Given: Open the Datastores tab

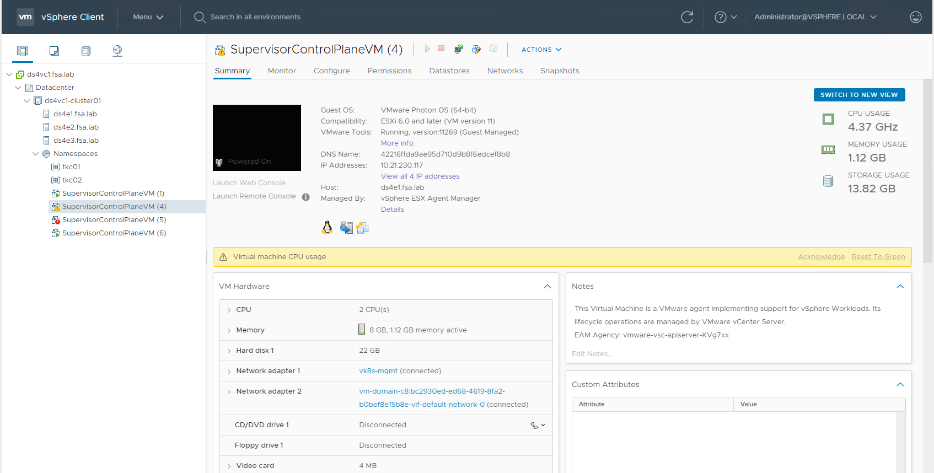Looking at the screenshot, I should pyautogui.click(x=449, y=71).
